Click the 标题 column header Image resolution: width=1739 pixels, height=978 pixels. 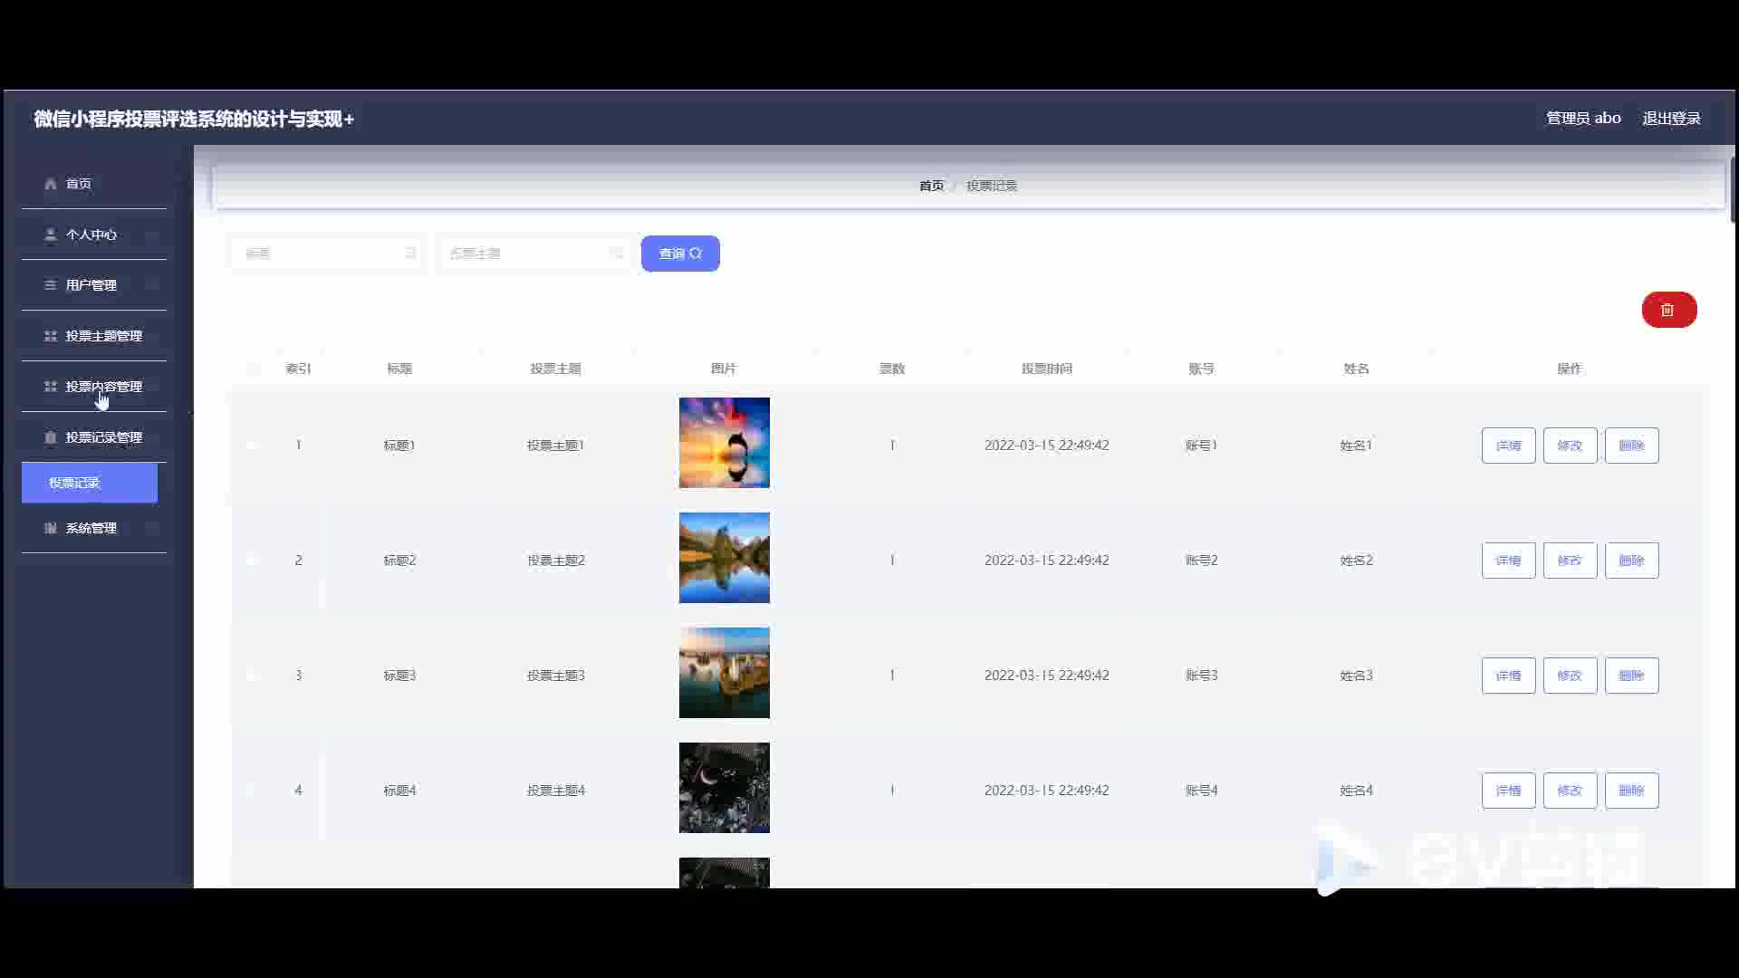point(399,369)
